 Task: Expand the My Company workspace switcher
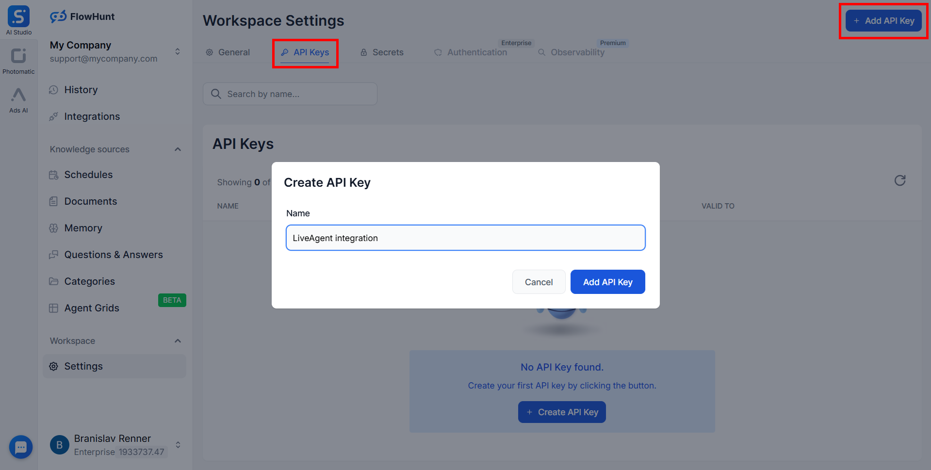[178, 51]
